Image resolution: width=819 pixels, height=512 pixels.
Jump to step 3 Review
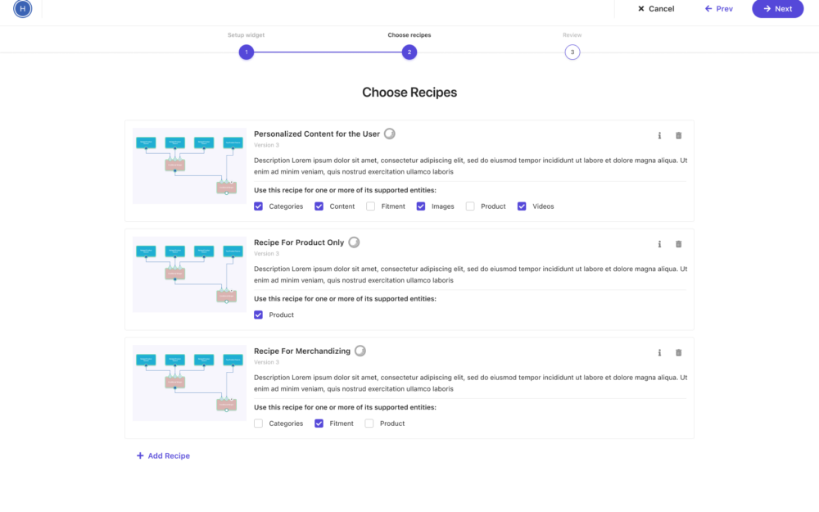pos(572,52)
